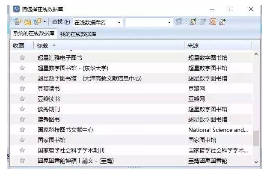
Task: Click the scrollbar down arrow in the list
Action: pyautogui.click(x=256, y=162)
